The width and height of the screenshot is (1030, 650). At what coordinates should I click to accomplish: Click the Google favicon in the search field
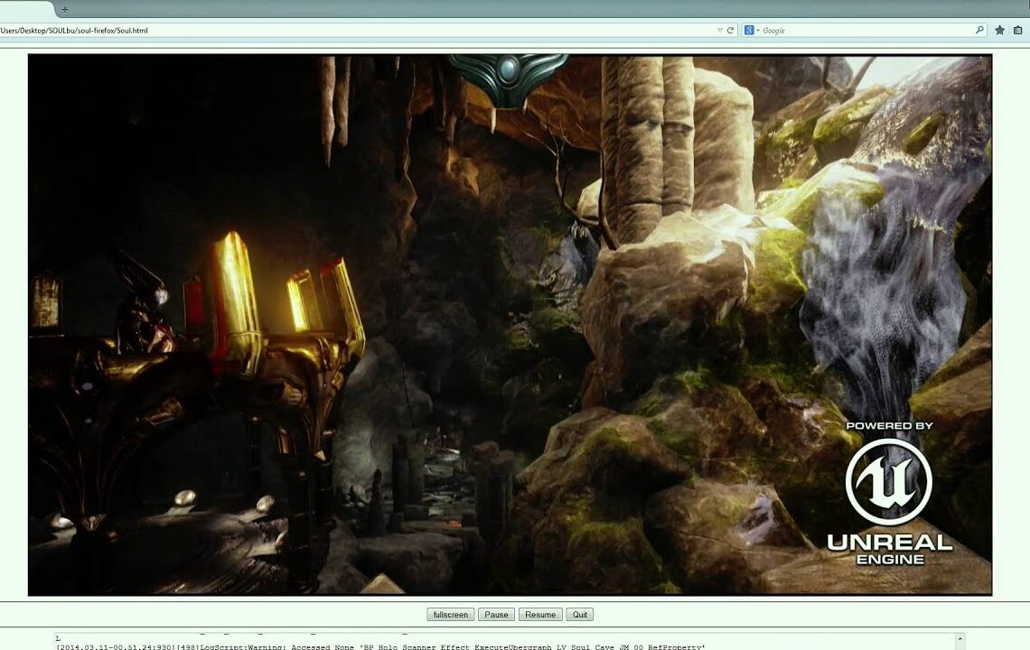pyautogui.click(x=749, y=30)
